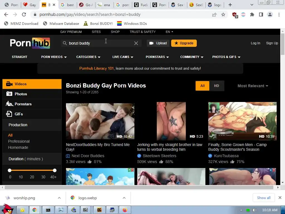Viewport: 285px width, 214px height.
Task: Click the volume speaker in system tray
Action: 255,210
